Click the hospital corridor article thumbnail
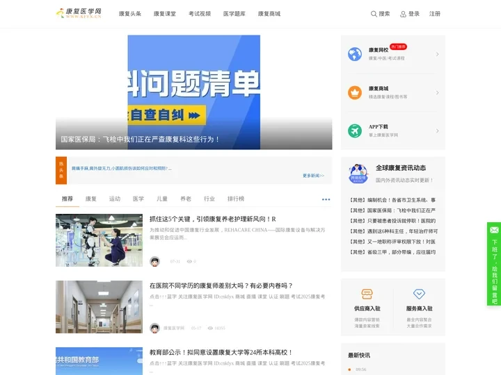 tap(99, 307)
